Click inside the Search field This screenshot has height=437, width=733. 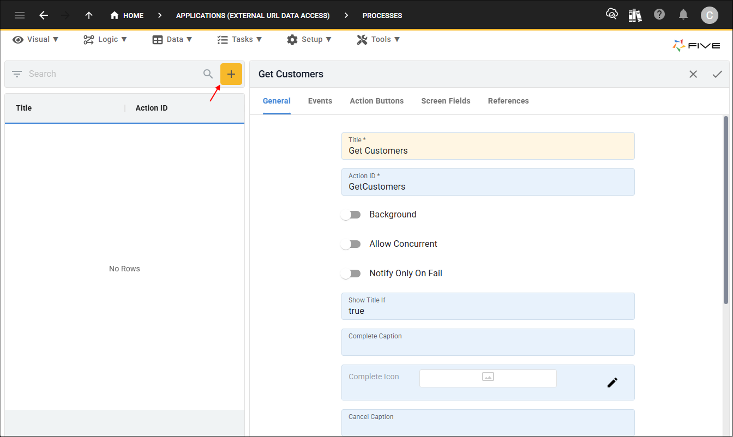(109, 74)
